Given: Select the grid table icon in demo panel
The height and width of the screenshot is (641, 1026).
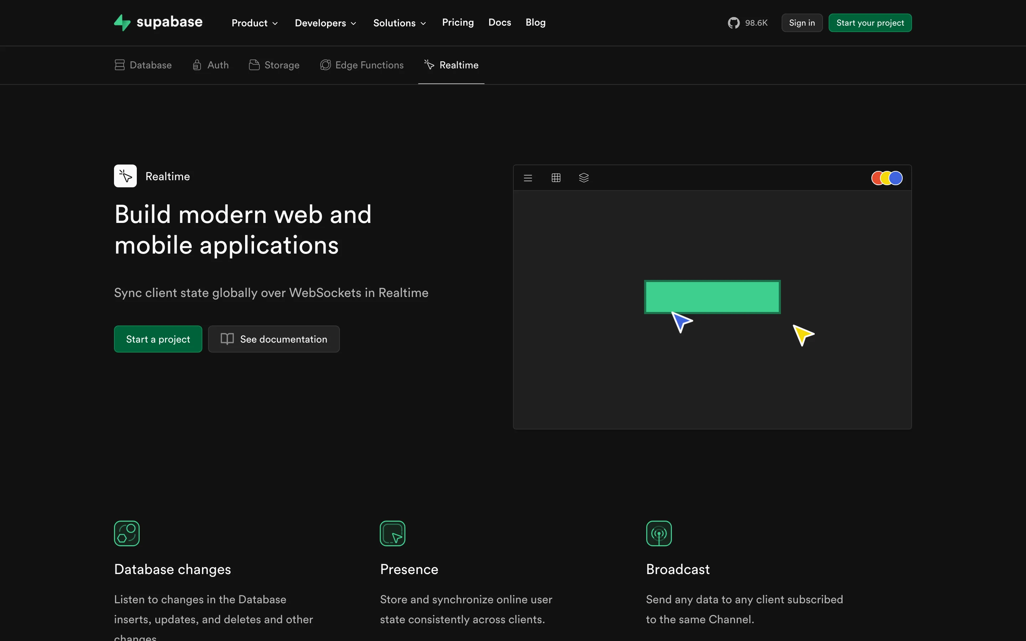Looking at the screenshot, I should click(x=556, y=178).
